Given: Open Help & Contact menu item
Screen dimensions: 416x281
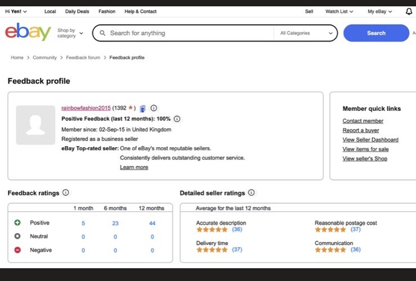Looking at the screenshot, I should [141, 11].
